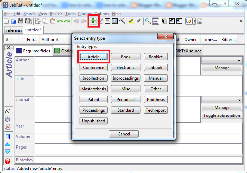The image size is (247, 173).
Task: Click Toggle abbreviation button
Action: tap(222, 115)
